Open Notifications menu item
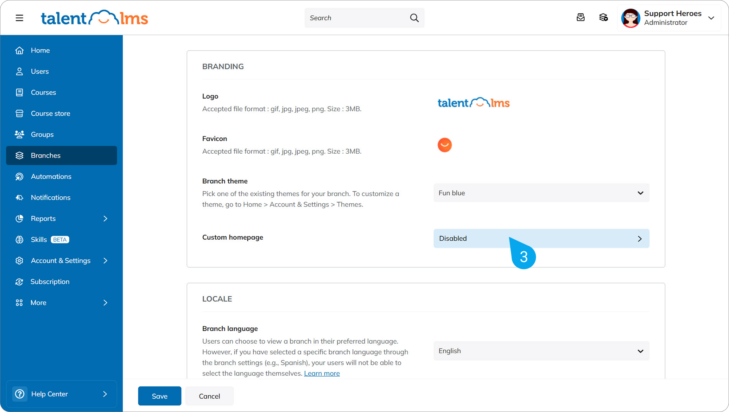The width and height of the screenshot is (729, 412). pyautogui.click(x=61, y=198)
